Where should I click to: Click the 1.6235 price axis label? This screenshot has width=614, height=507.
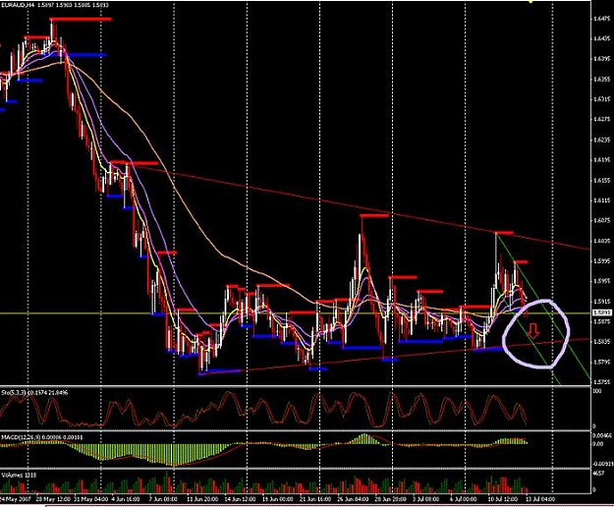(x=602, y=140)
